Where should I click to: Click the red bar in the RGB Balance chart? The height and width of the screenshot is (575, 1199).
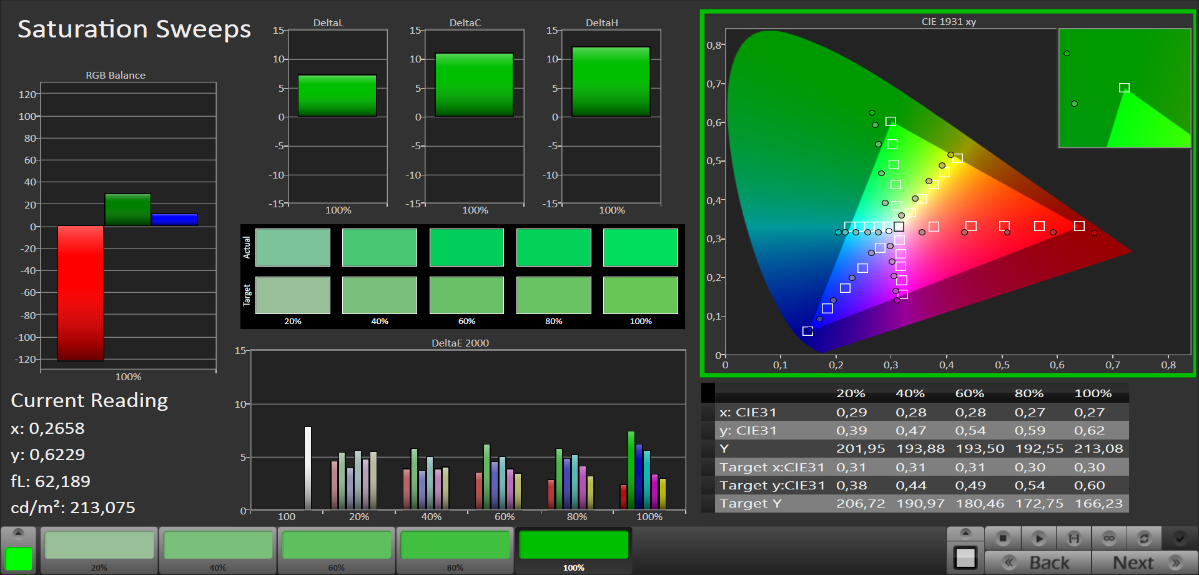tap(81, 293)
